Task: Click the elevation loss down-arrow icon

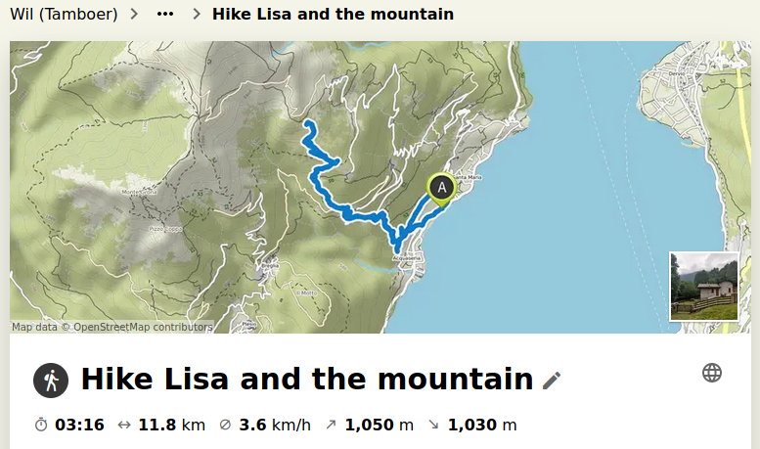Action: (x=434, y=425)
